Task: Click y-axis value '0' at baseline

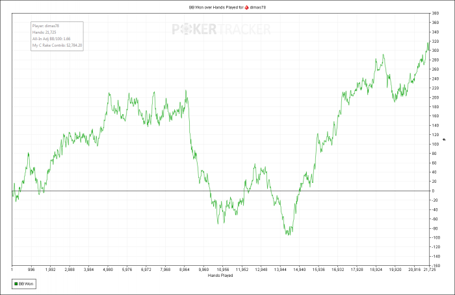Action: (434, 191)
